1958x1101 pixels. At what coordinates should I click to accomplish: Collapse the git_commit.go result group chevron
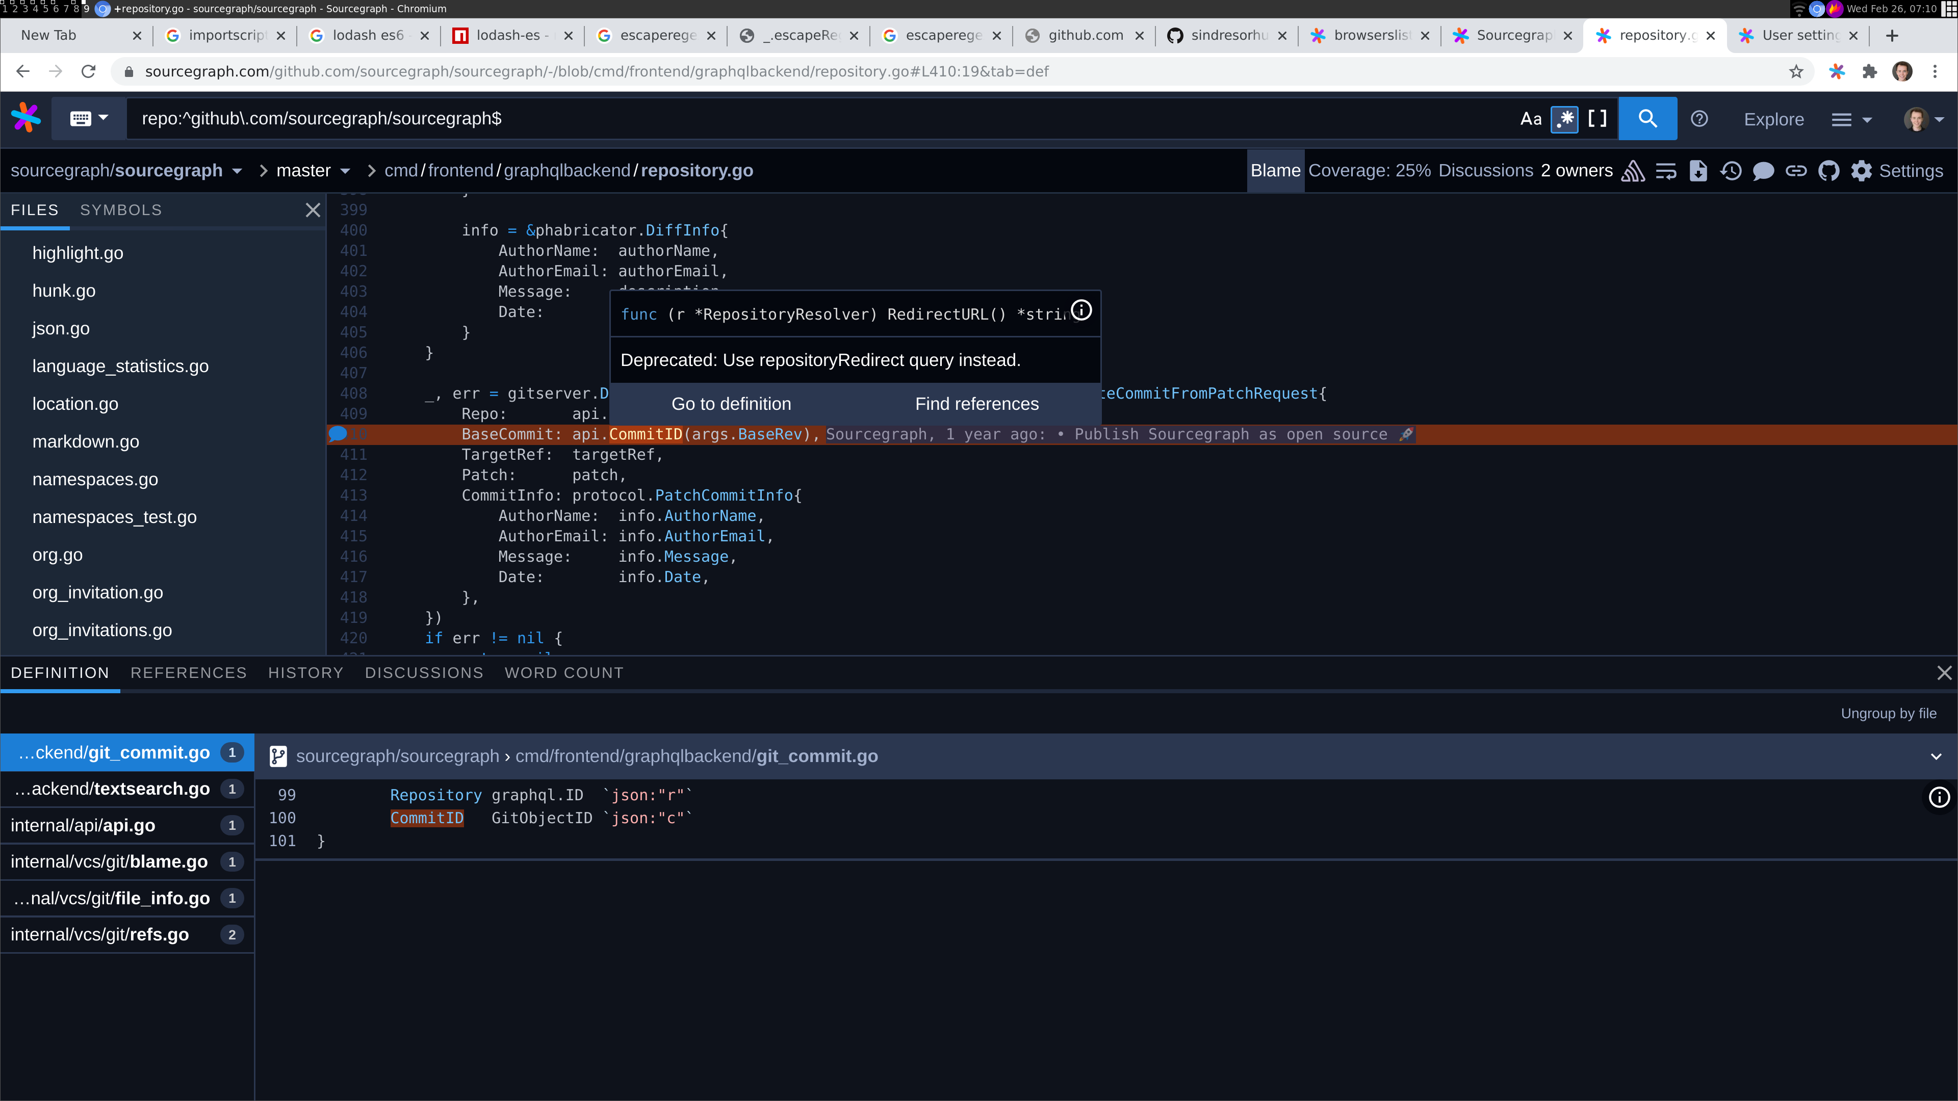(1935, 756)
